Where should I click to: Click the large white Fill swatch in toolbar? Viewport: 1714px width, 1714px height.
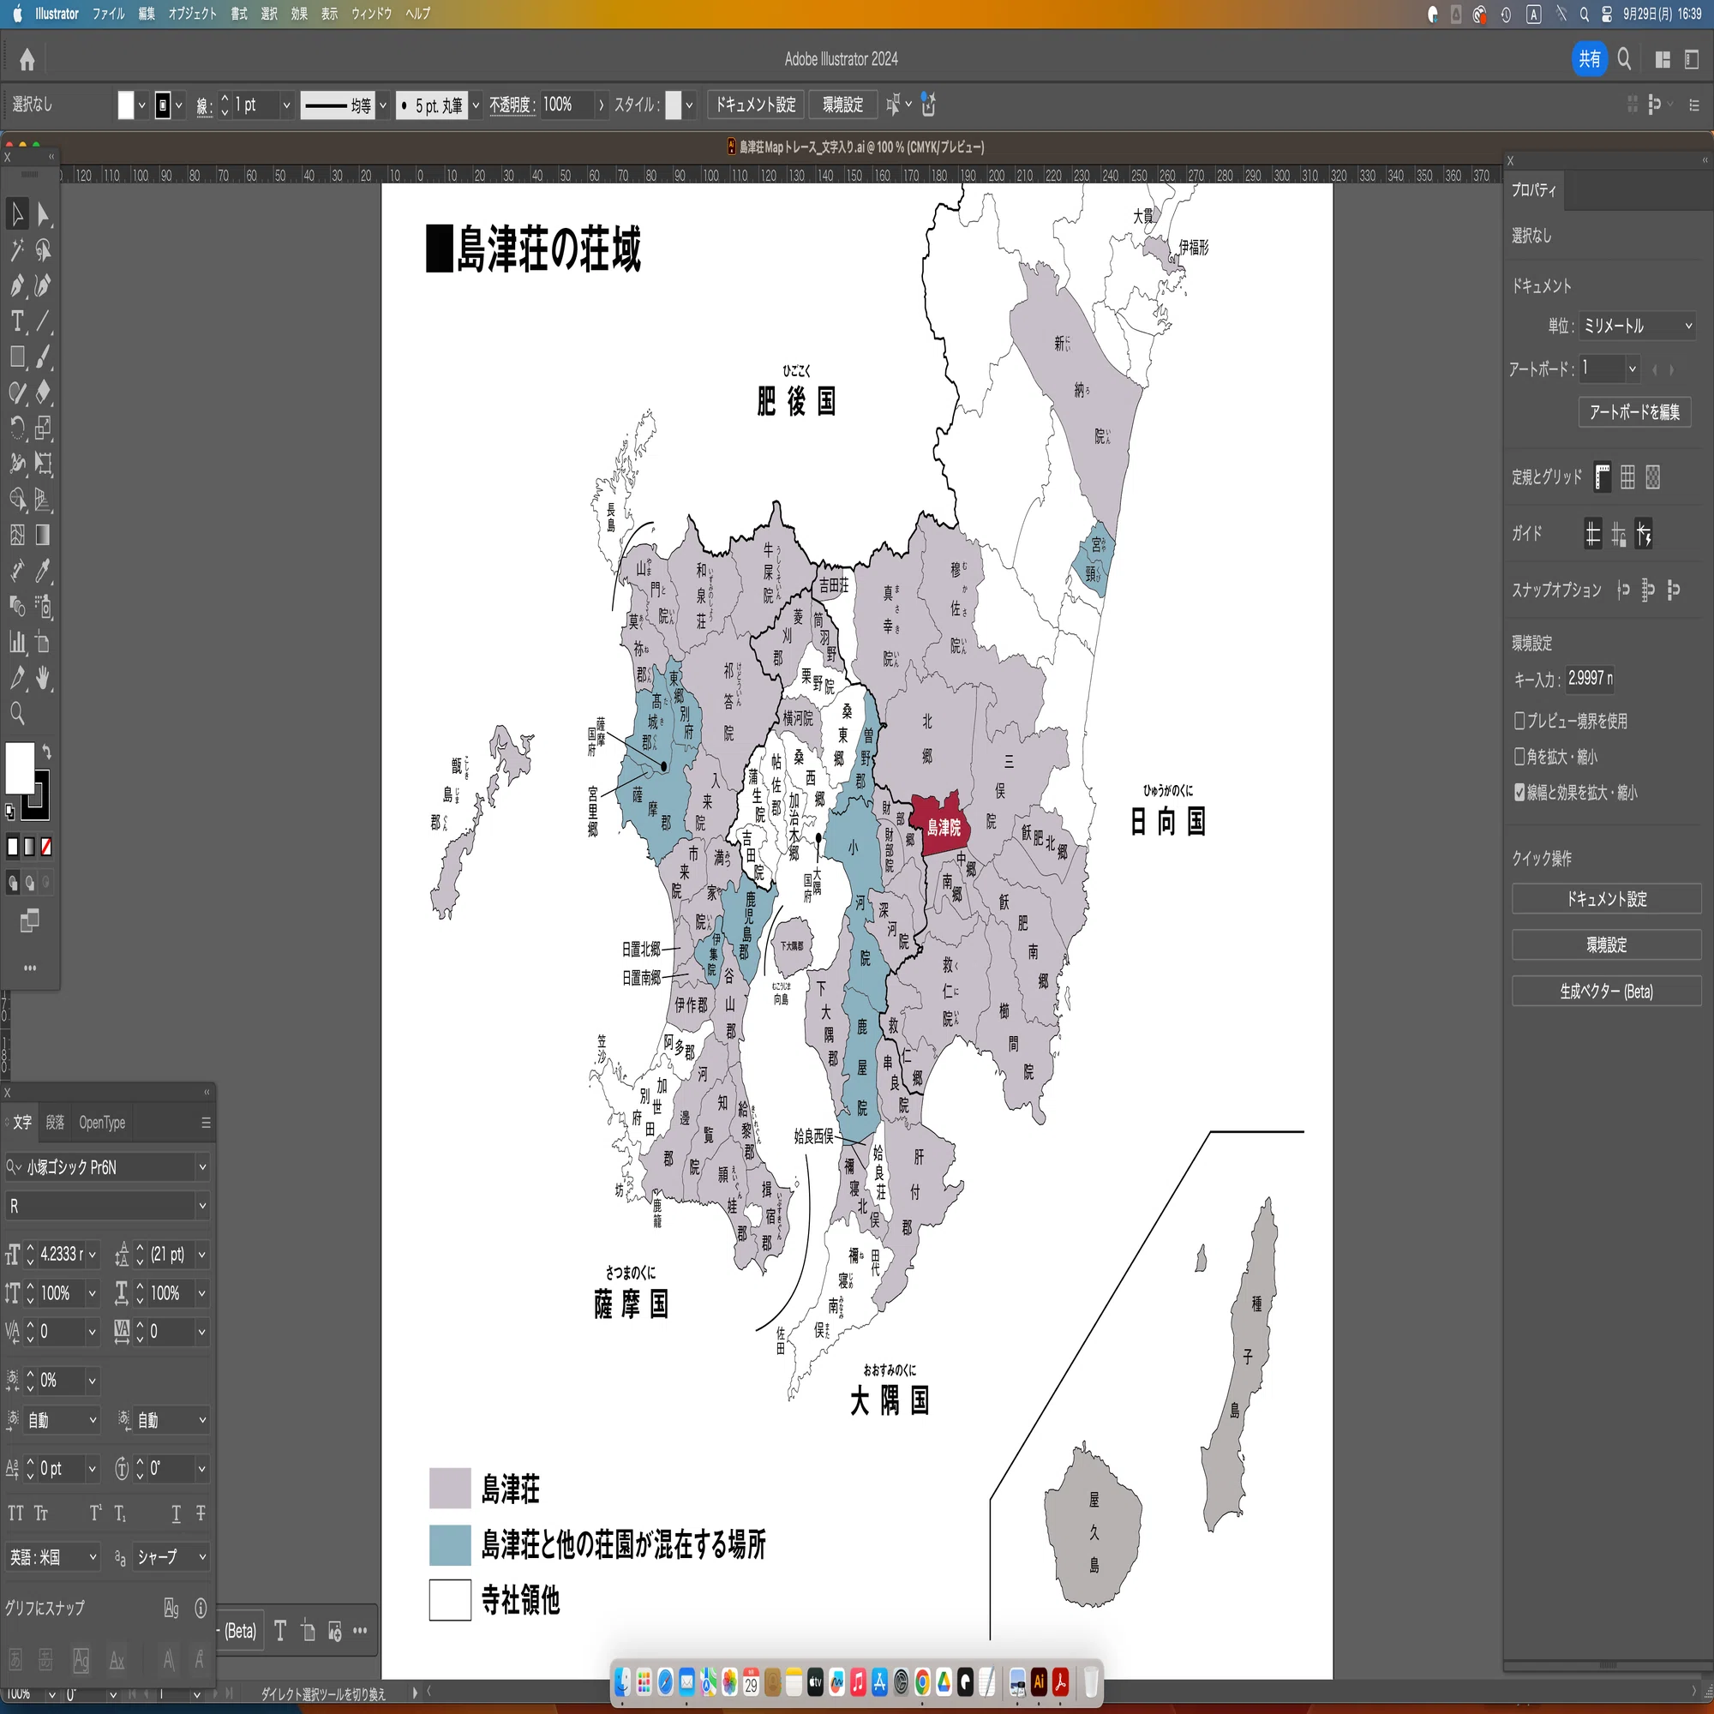(20, 768)
